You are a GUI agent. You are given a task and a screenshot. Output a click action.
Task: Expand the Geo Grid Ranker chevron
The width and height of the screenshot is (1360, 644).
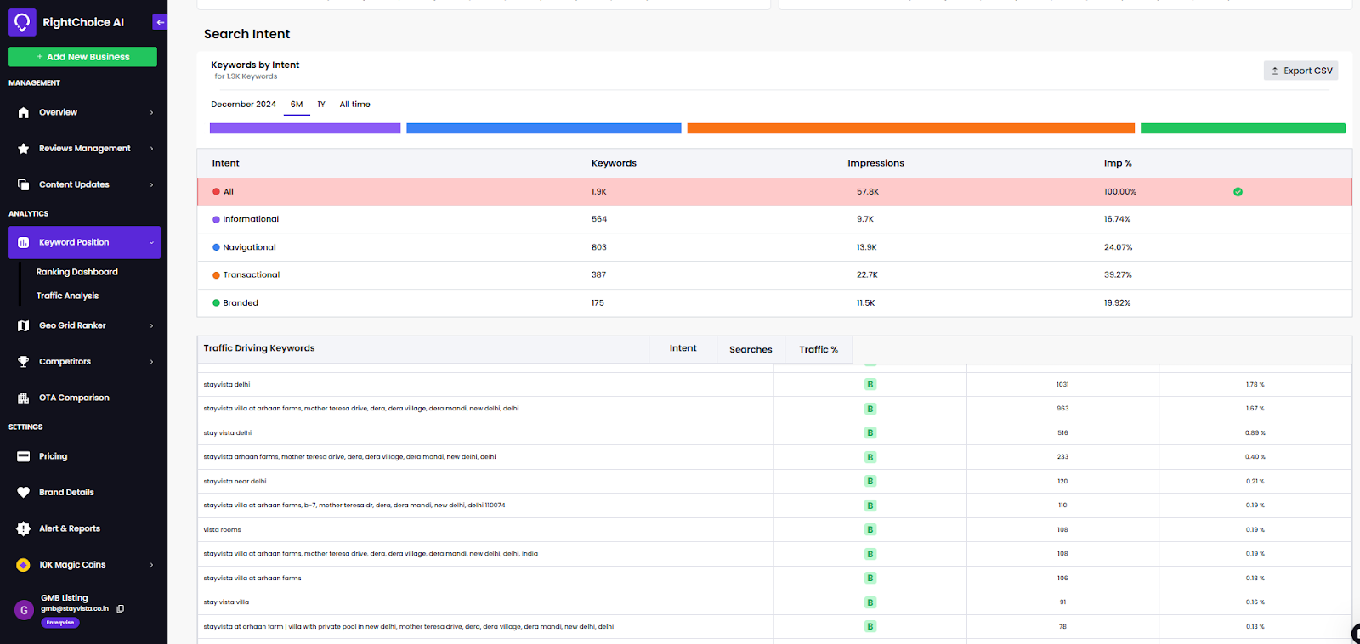click(x=152, y=325)
